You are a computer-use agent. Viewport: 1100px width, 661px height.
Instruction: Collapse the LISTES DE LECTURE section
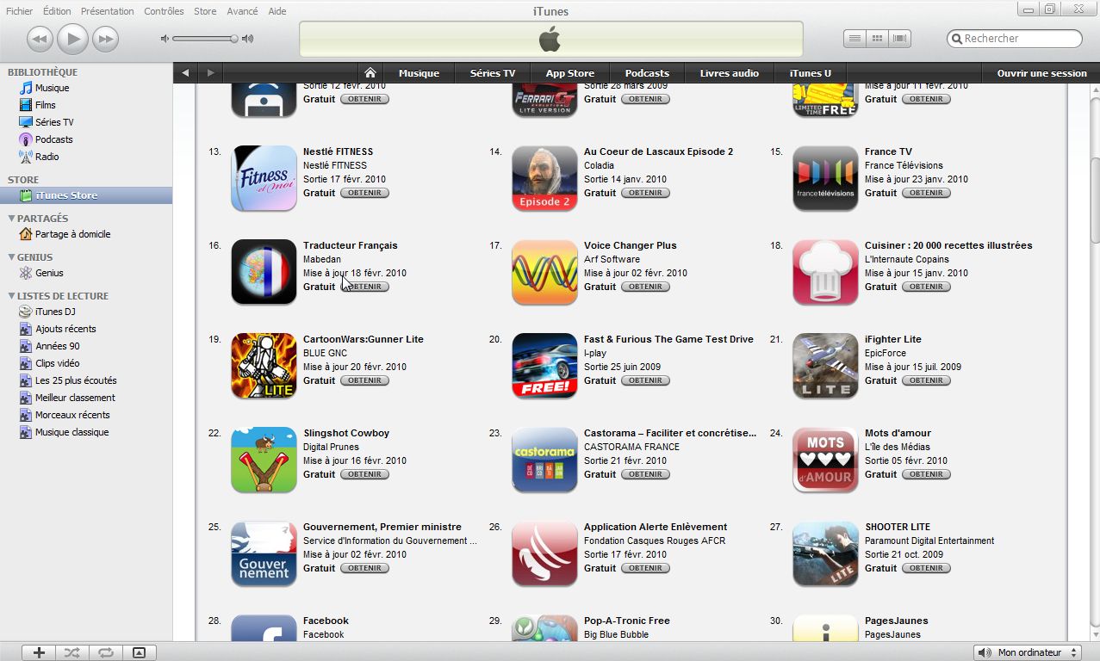click(11, 296)
